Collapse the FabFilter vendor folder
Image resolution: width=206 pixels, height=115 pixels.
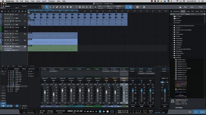click(x=173, y=57)
